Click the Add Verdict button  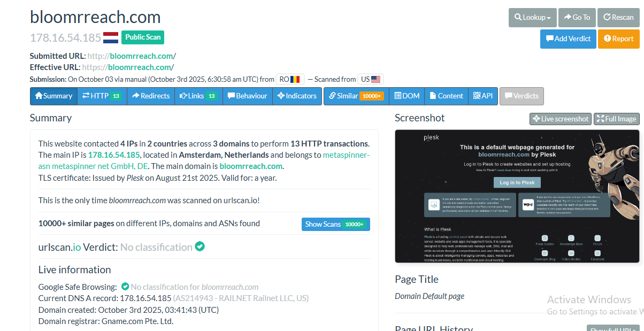(x=568, y=39)
